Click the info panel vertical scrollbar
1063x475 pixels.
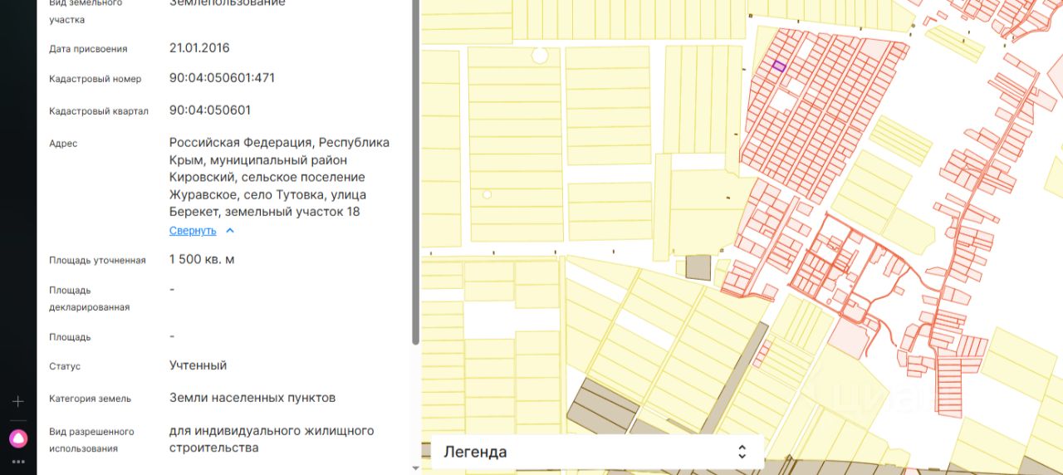click(x=416, y=170)
